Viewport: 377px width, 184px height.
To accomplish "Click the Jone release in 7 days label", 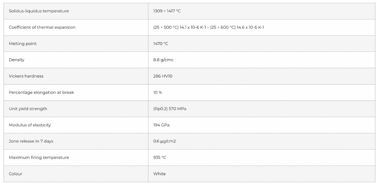I will (31, 141).
